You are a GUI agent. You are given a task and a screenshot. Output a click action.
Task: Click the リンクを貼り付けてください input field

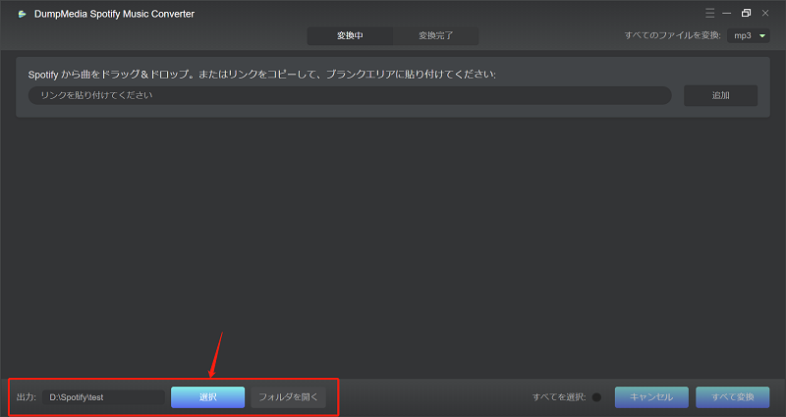[x=350, y=95]
